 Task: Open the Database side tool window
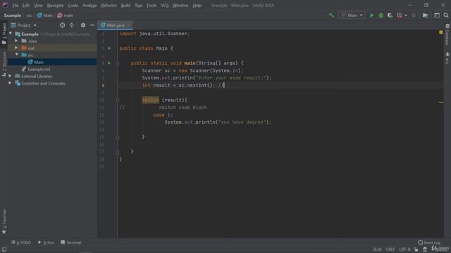point(447,34)
